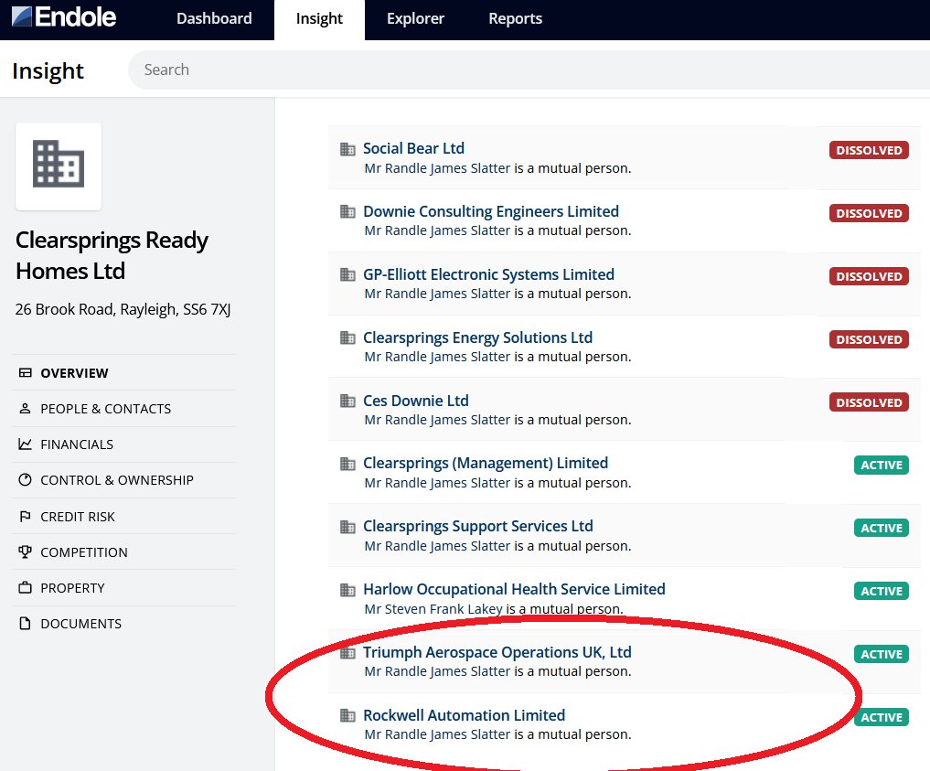Image resolution: width=930 pixels, height=771 pixels.
Task: Click DISSOLVED badge for Social Bear Ltd
Action: point(869,150)
